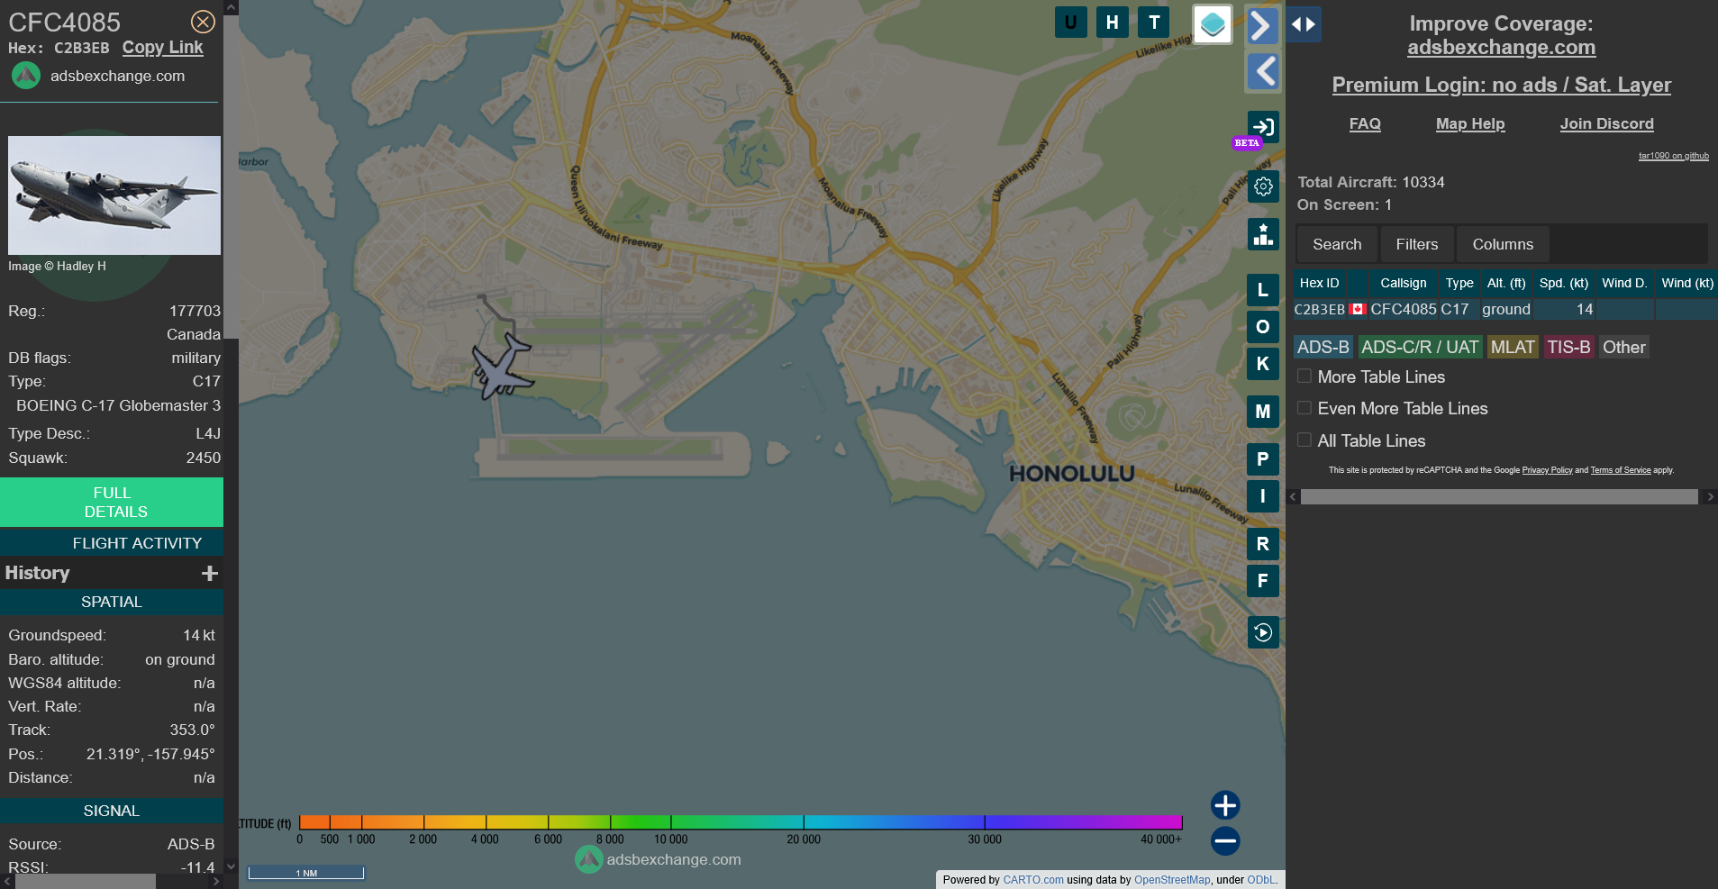Toggle the L map option
This screenshot has height=889, width=1718.
coord(1263,290)
